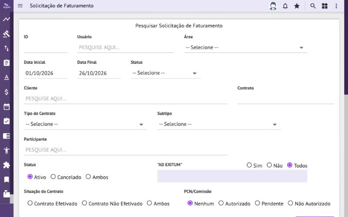Viewport: 348px width, 217px height.
Task: Choose the Contrato Efetivado radio option
Action: point(30,203)
